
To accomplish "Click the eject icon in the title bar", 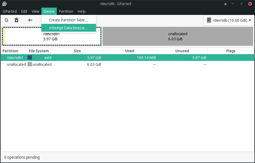I will click(226, 4).
